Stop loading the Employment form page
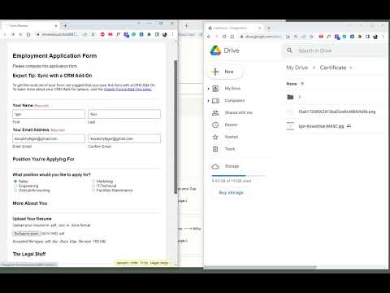 (20, 34)
